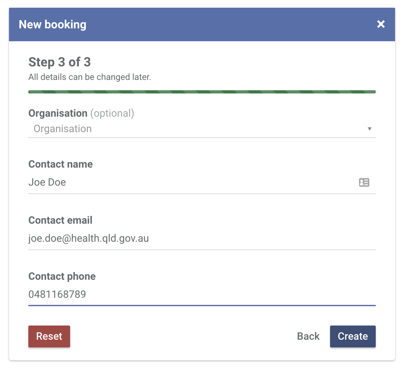Screen dimensions: 406x370
Task: Open the contact card picker icon
Action: (x=364, y=182)
